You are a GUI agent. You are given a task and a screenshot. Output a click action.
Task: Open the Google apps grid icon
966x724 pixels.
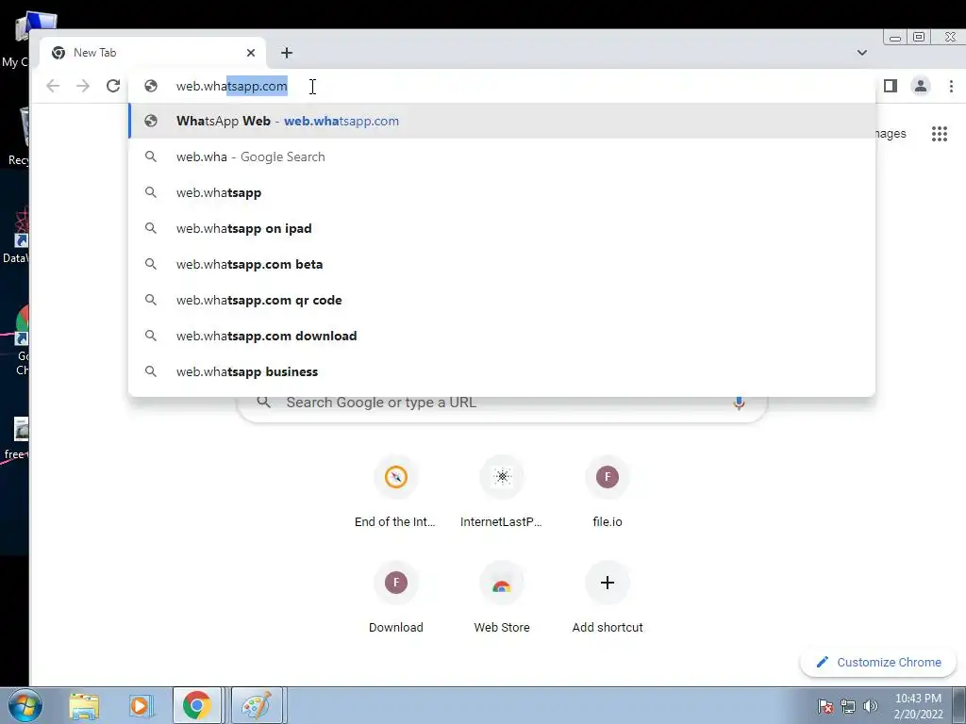point(940,134)
